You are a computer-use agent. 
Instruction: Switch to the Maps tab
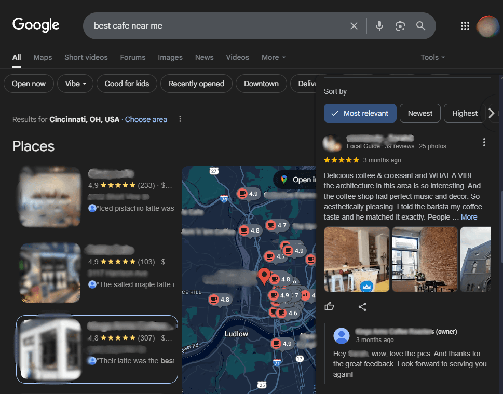[43, 57]
